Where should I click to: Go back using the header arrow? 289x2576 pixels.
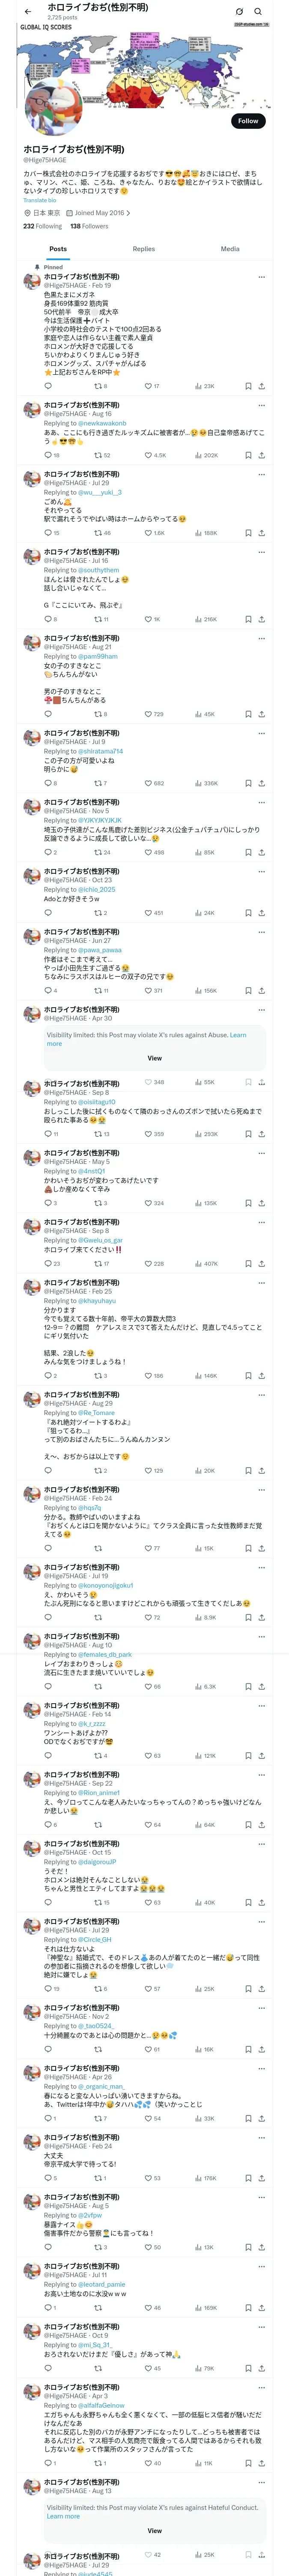pos(27,12)
